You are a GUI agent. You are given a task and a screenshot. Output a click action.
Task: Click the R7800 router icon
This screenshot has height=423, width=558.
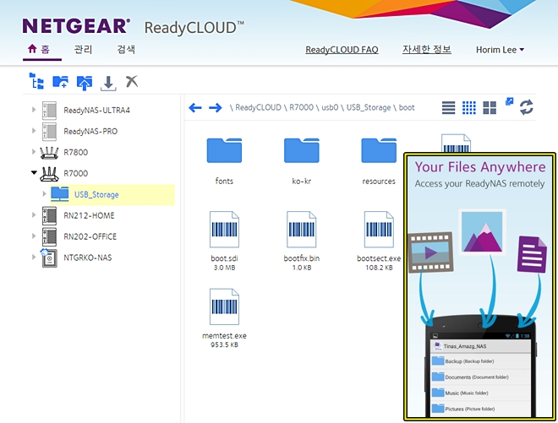[49, 153]
